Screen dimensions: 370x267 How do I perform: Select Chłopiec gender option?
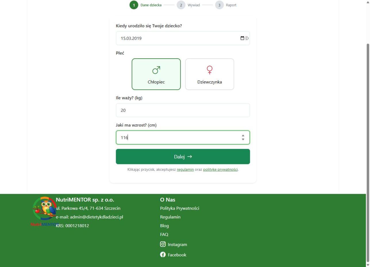click(x=156, y=74)
